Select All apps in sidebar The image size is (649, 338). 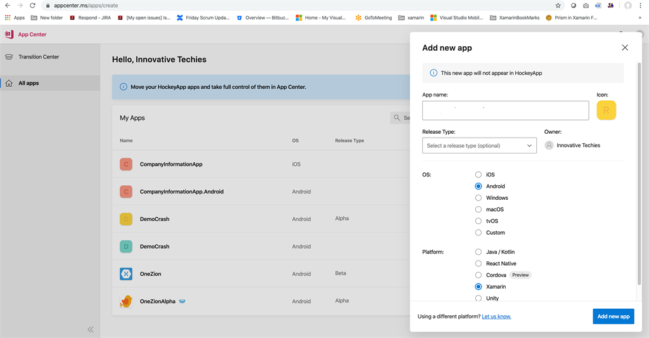coord(29,83)
